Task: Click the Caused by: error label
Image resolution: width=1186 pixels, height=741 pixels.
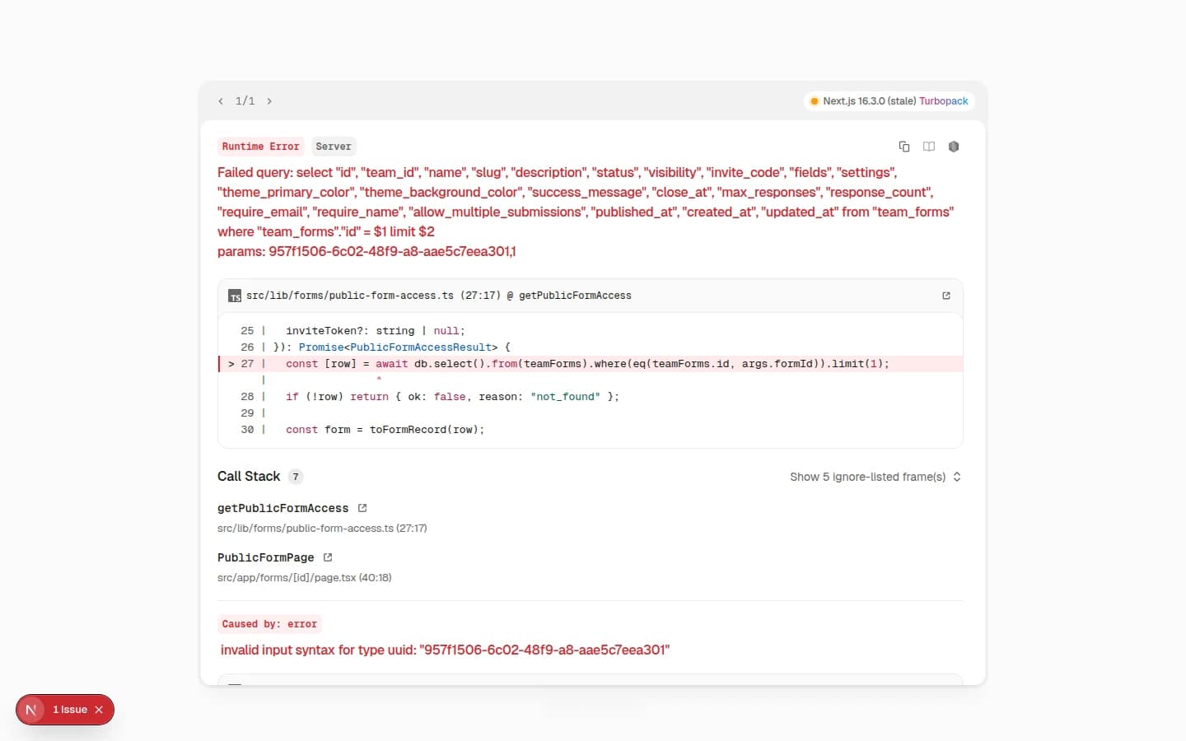Action: (x=269, y=624)
